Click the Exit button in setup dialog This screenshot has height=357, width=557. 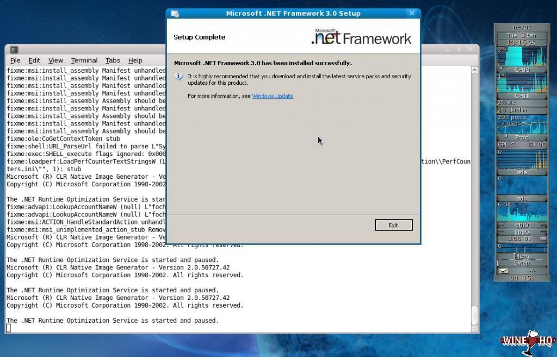point(394,225)
